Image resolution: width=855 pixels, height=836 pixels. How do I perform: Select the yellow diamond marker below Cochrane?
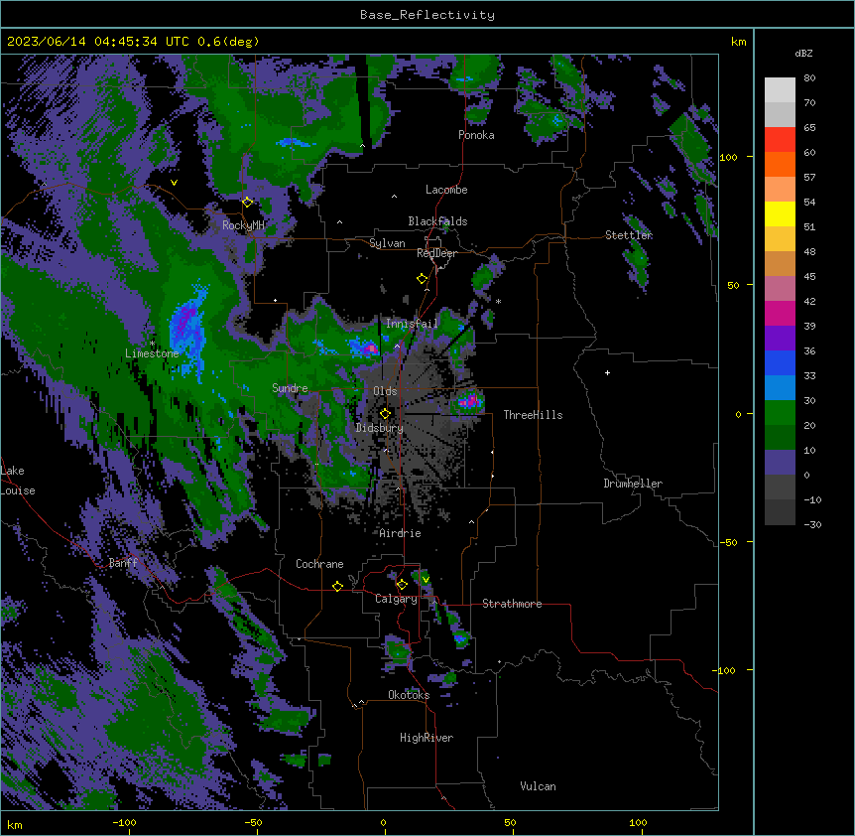337,586
